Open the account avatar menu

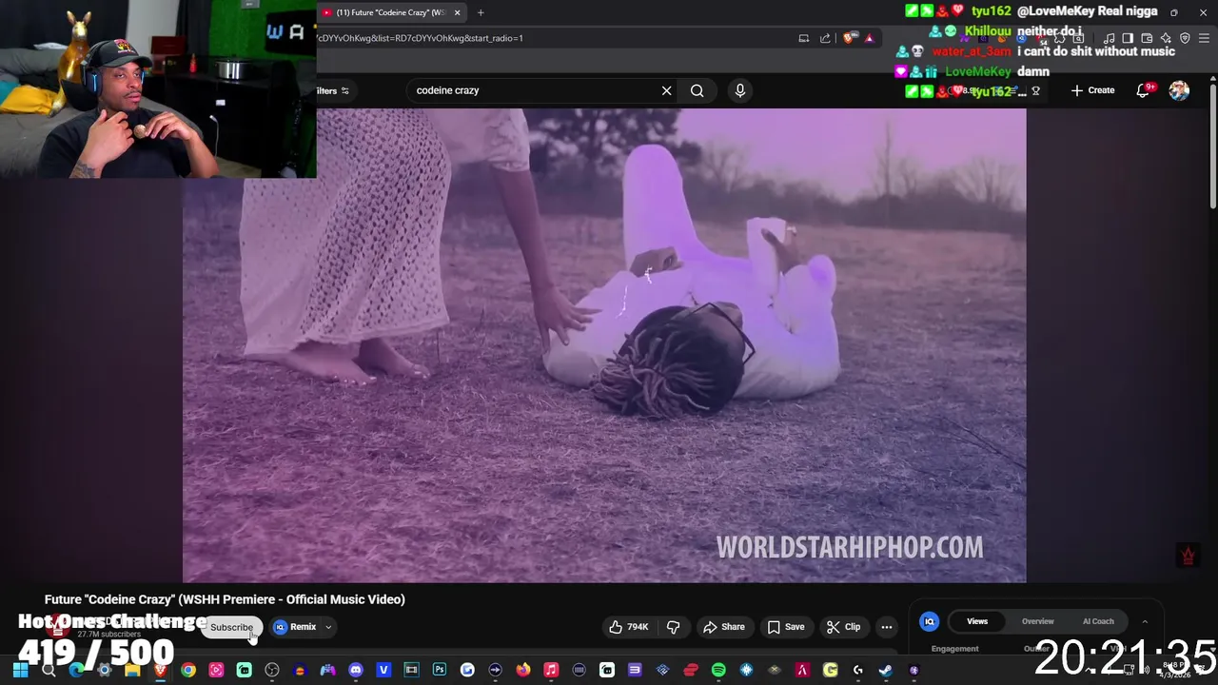(x=1179, y=90)
